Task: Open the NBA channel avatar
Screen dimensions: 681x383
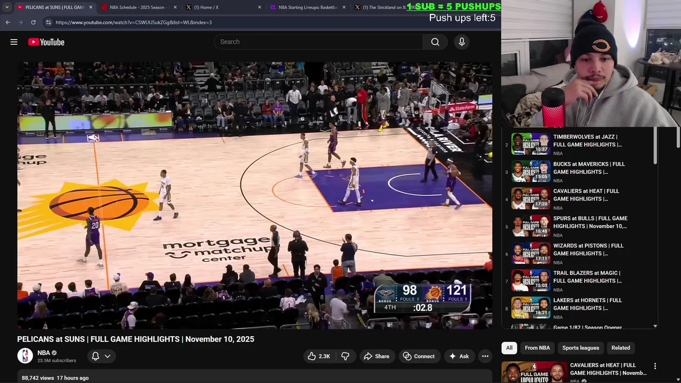Action: pyautogui.click(x=25, y=356)
